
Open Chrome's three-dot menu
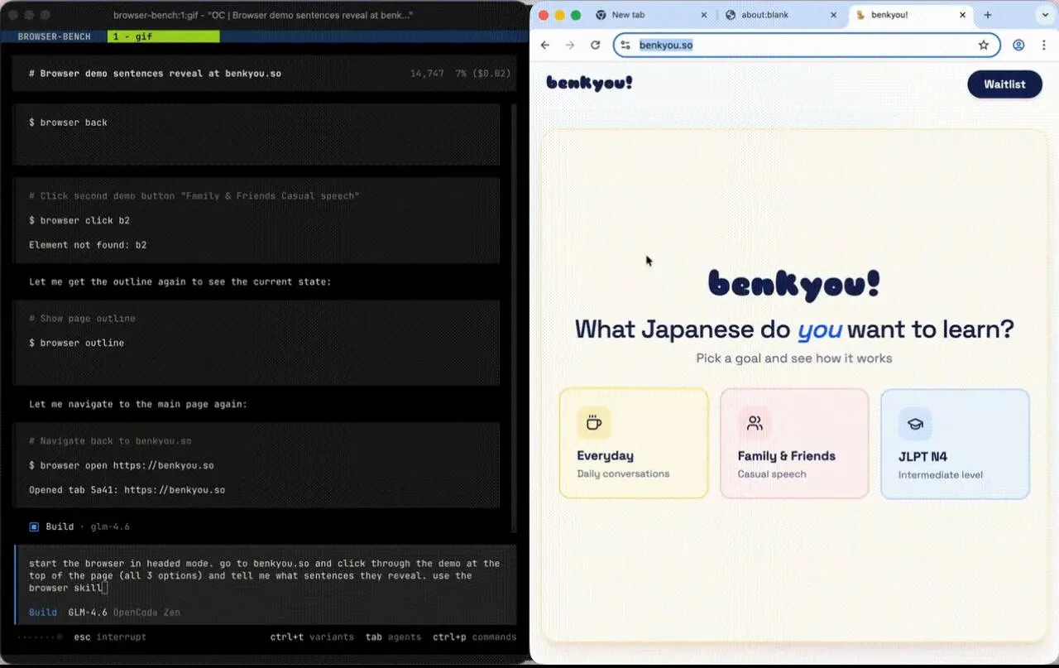coord(1043,45)
